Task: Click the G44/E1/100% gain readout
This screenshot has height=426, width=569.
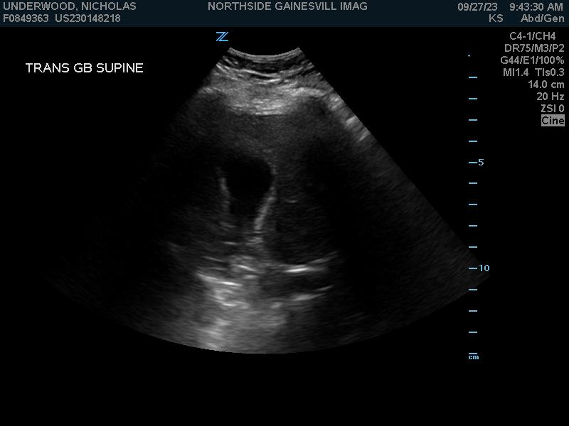Action: pos(532,60)
